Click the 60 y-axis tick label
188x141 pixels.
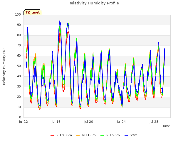(19, 56)
